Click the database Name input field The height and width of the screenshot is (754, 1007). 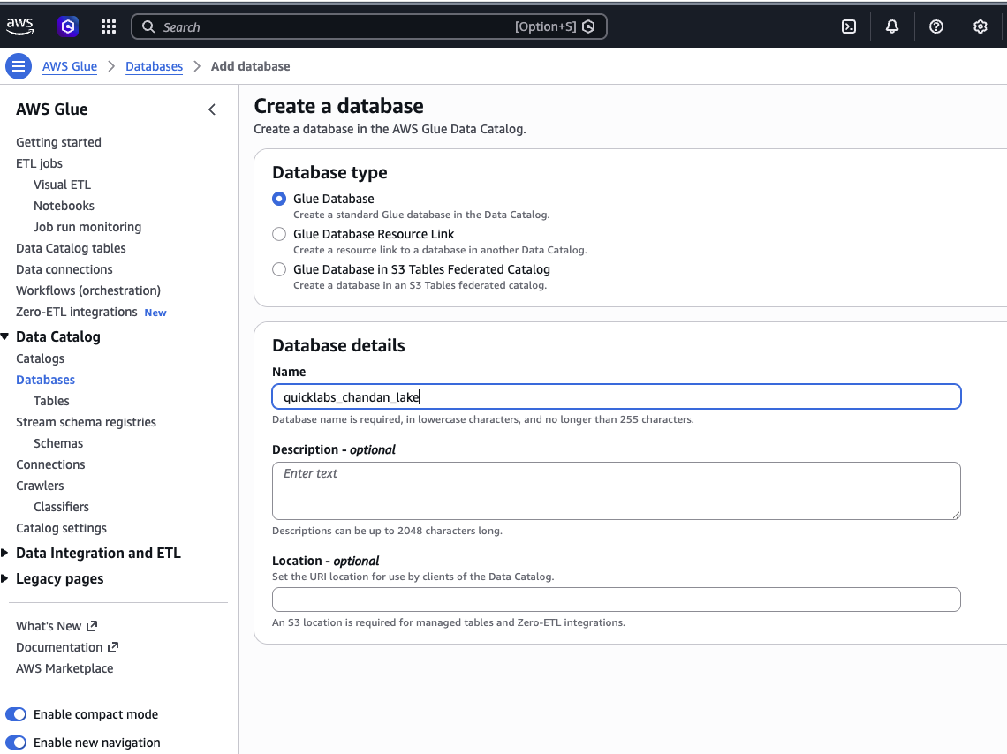616,396
